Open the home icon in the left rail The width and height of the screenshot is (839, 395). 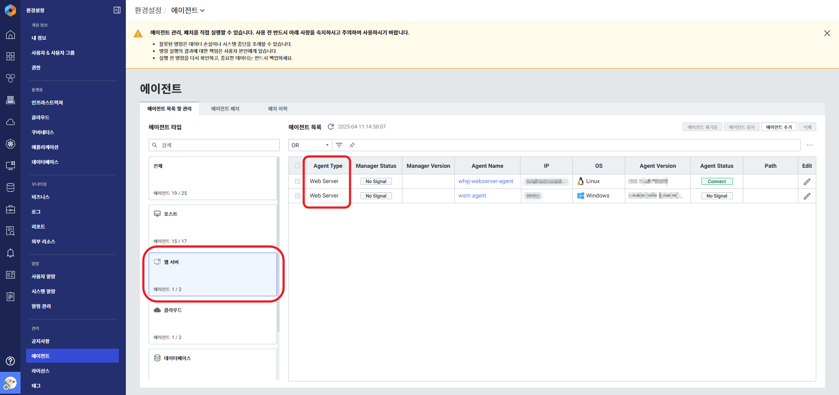tap(10, 35)
